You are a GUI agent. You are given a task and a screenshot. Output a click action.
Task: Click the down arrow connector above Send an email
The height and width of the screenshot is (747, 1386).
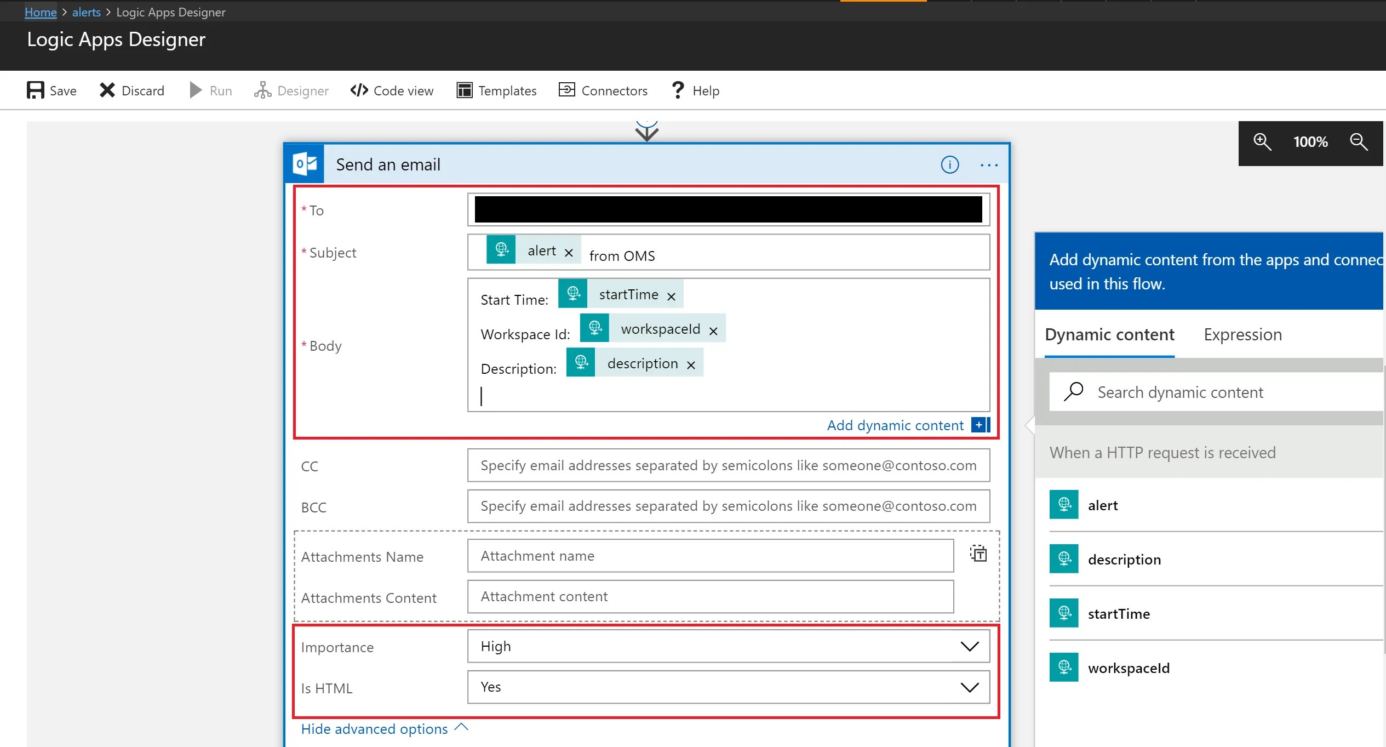tap(647, 132)
